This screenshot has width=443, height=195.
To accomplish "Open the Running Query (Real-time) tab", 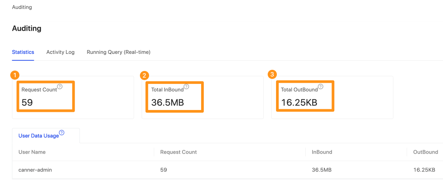I will (119, 52).
